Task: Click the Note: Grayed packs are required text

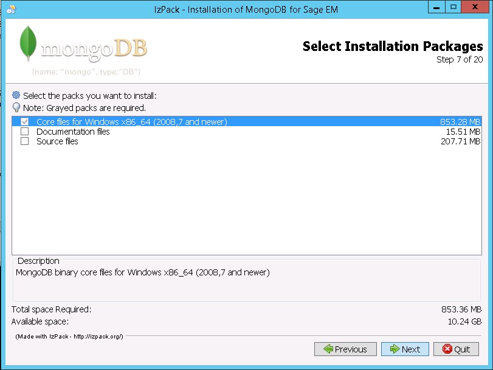Action: coord(84,108)
